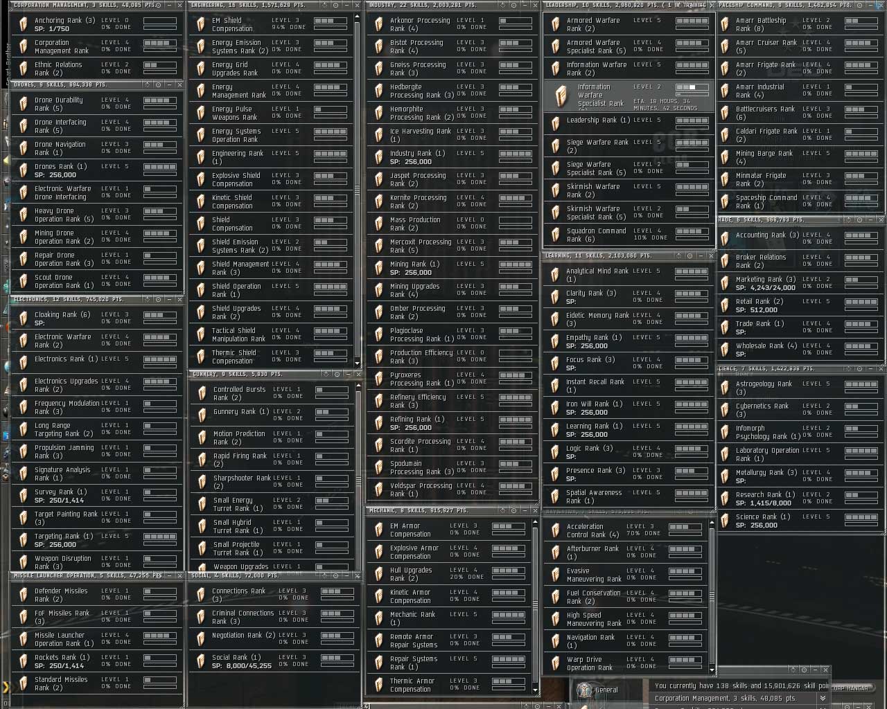Click the Engineering window scroll-up arrow

[x=358, y=17]
